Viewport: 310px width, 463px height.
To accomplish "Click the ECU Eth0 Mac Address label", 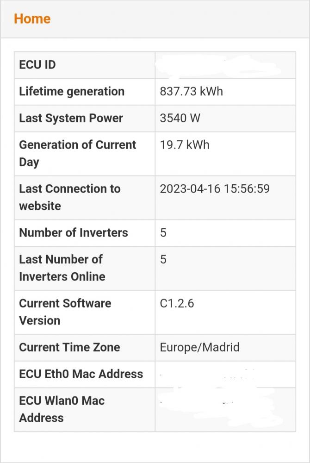I will 81,374.
